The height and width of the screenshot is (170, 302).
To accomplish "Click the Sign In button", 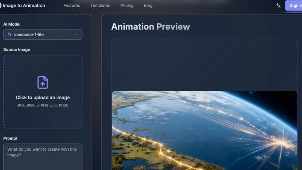I will point(294,6).
